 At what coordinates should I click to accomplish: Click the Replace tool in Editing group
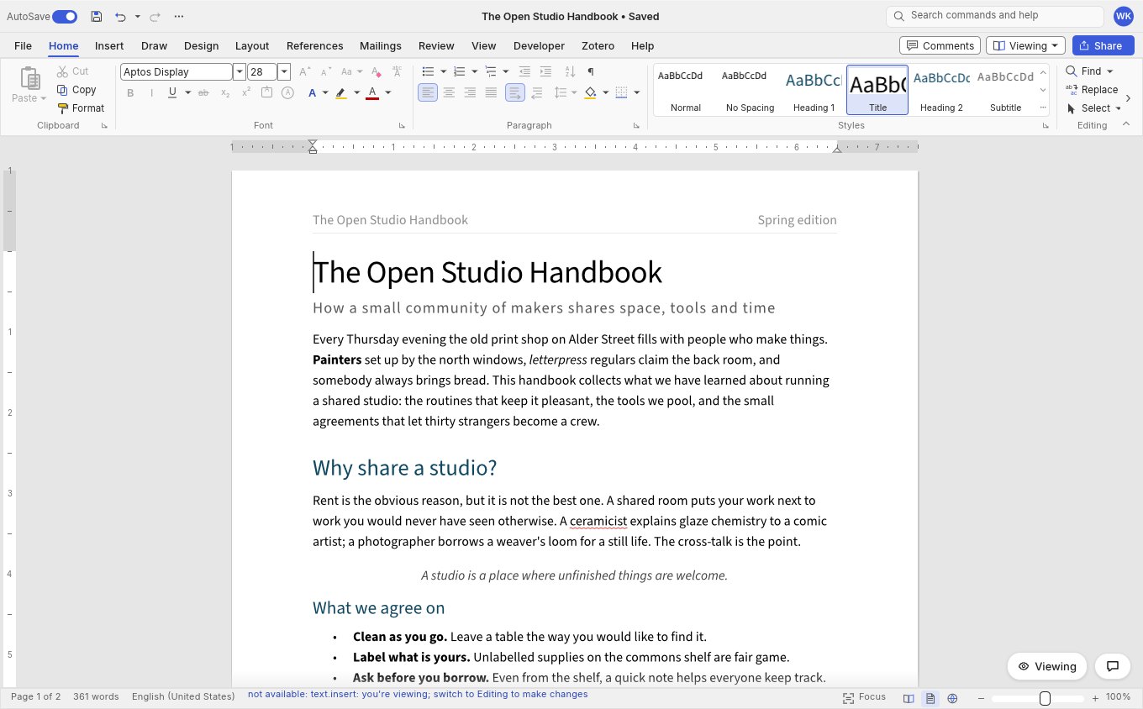tap(1092, 90)
